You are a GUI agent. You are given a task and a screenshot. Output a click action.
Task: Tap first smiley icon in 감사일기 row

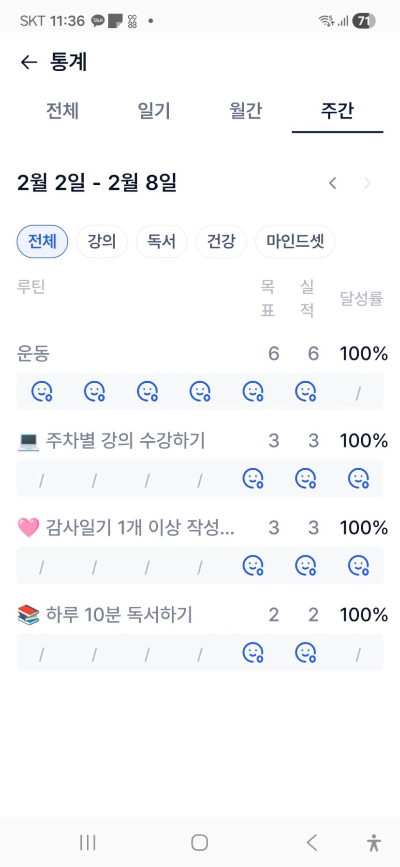pos(253,566)
